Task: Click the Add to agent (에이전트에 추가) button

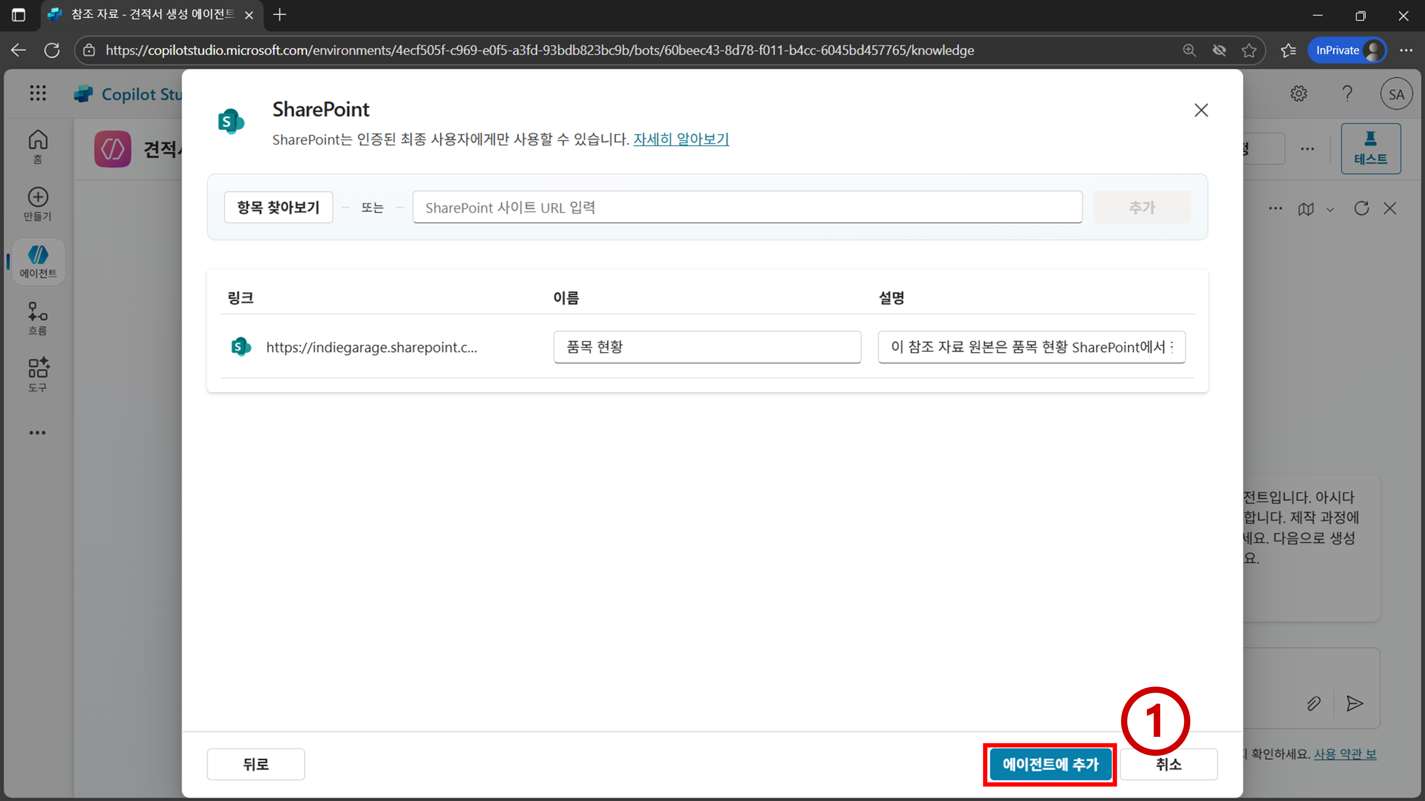Action: click(x=1050, y=764)
